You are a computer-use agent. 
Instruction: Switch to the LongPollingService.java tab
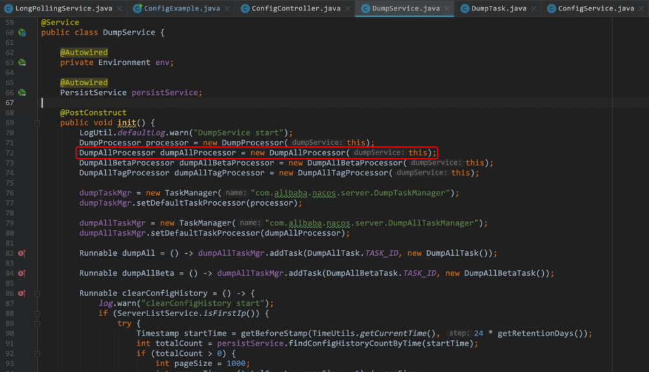64,8
